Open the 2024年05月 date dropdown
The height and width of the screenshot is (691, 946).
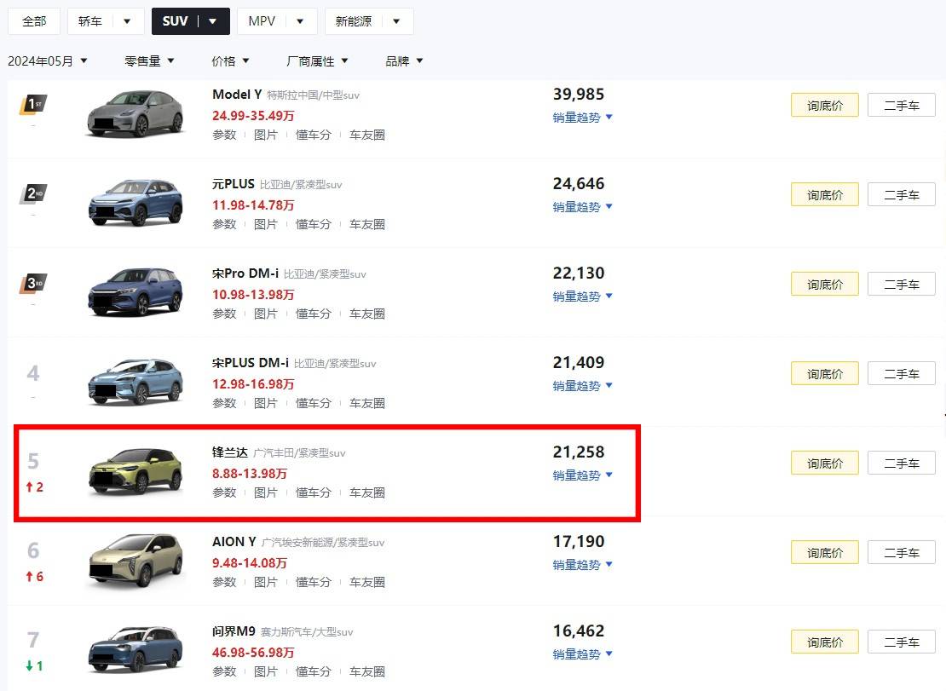click(48, 60)
